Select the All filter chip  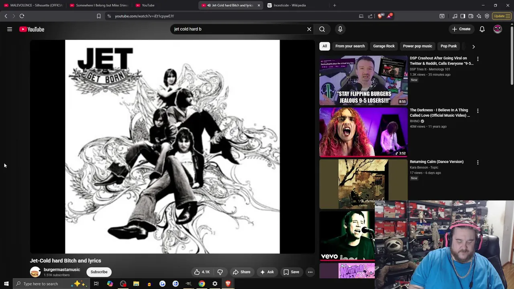coord(324,46)
